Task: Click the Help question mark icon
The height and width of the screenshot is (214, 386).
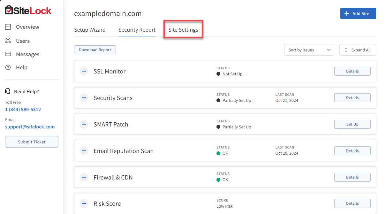Action: pos(8,67)
